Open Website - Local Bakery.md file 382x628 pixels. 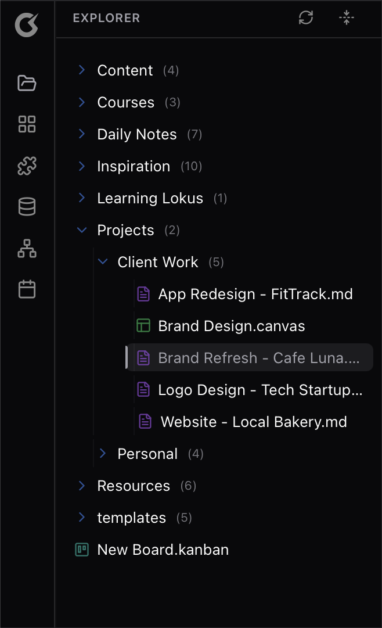click(253, 422)
